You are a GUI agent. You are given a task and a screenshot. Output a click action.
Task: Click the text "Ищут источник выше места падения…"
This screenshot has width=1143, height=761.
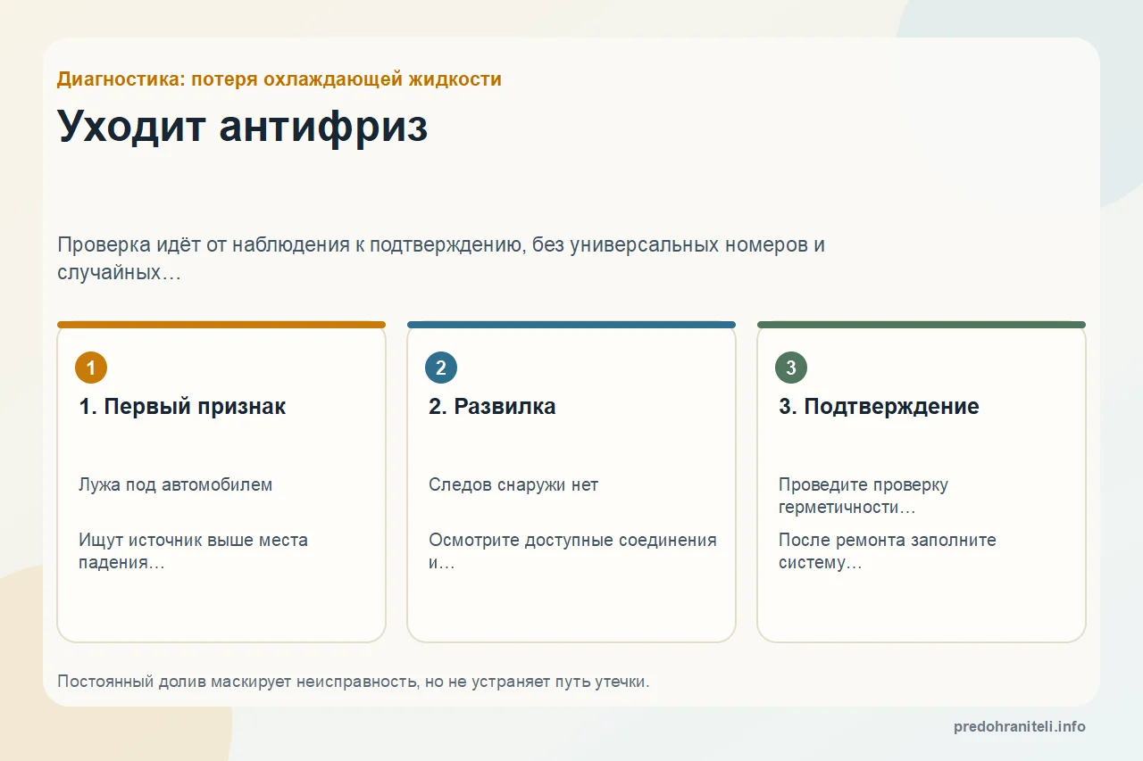click(x=193, y=551)
